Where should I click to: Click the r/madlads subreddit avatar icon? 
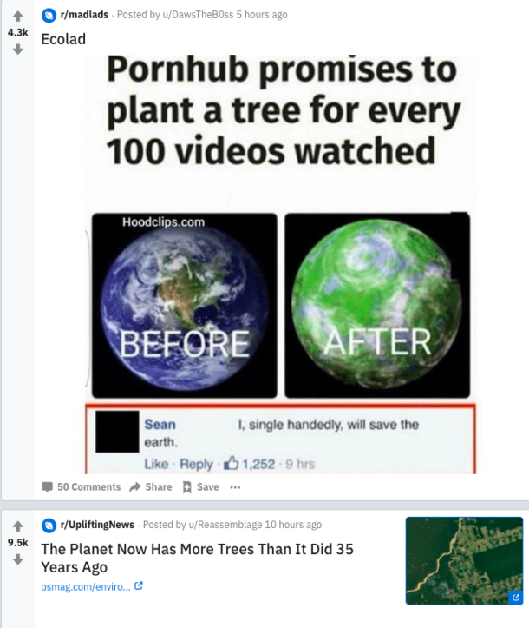[49, 16]
